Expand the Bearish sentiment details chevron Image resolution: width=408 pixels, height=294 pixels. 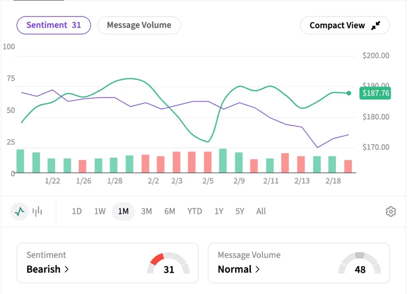(x=67, y=270)
